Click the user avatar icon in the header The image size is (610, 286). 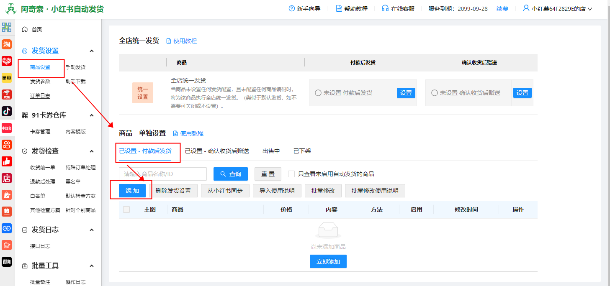[526, 8]
